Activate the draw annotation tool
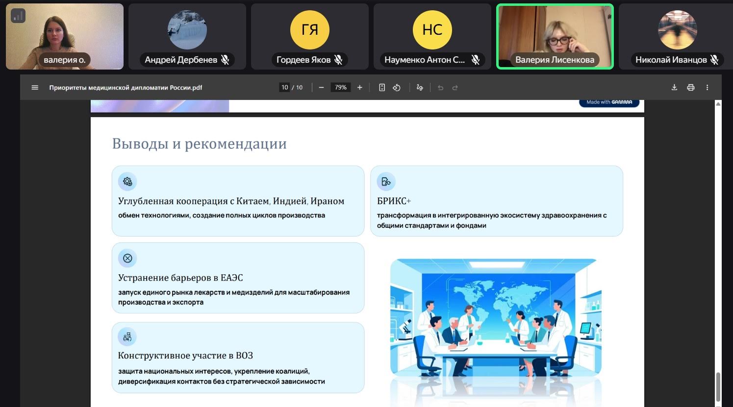 (420, 88)
